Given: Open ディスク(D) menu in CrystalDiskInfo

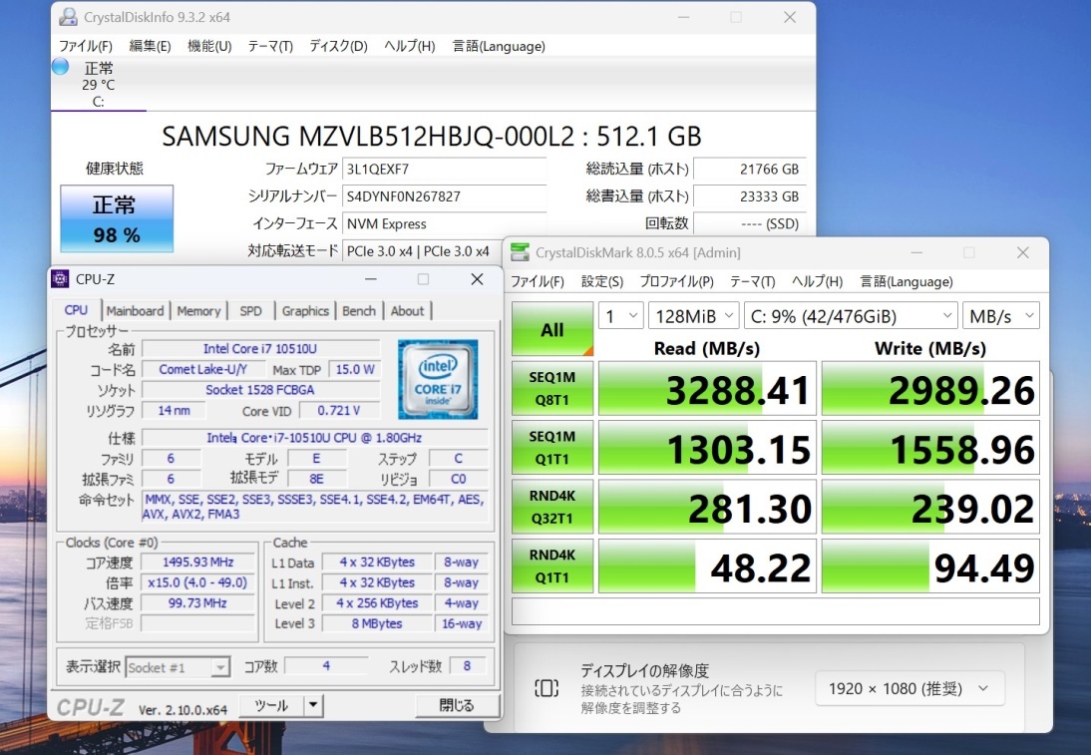Looking at the screenshot, I should point(338,46).
